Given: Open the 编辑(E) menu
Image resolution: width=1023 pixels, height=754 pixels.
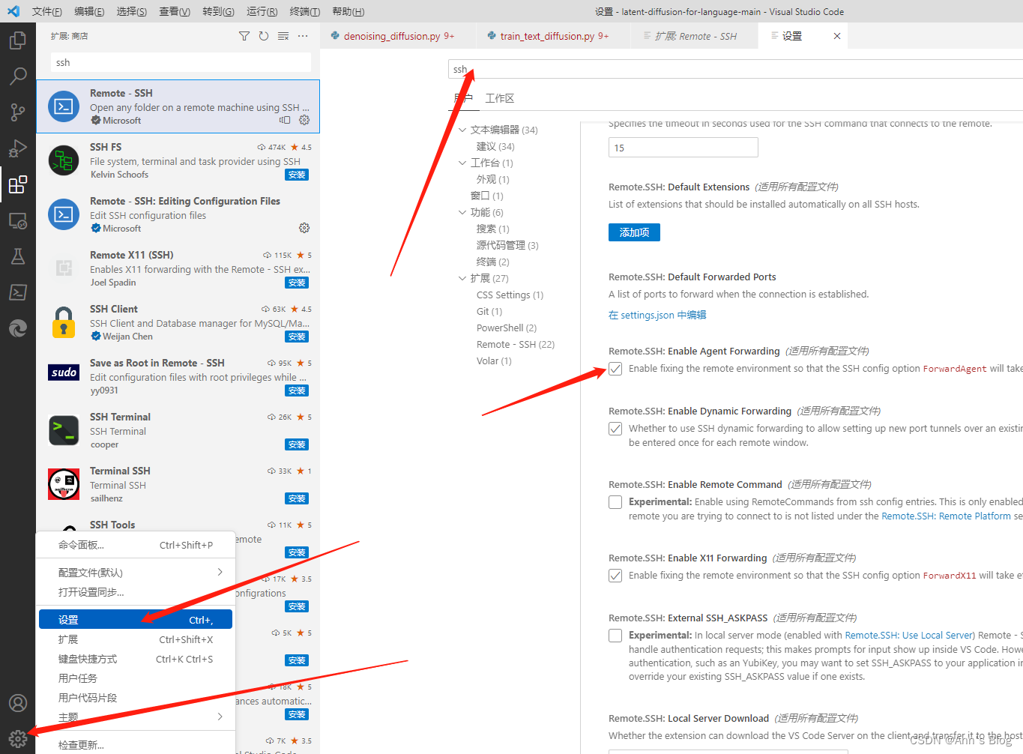Looking at the screenshot, I should pyautogui.click(x=89, y=11).
